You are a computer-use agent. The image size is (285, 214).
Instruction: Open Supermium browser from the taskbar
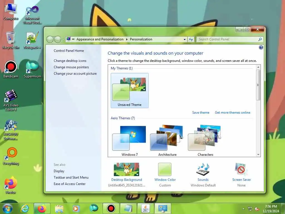coord(94,208)
